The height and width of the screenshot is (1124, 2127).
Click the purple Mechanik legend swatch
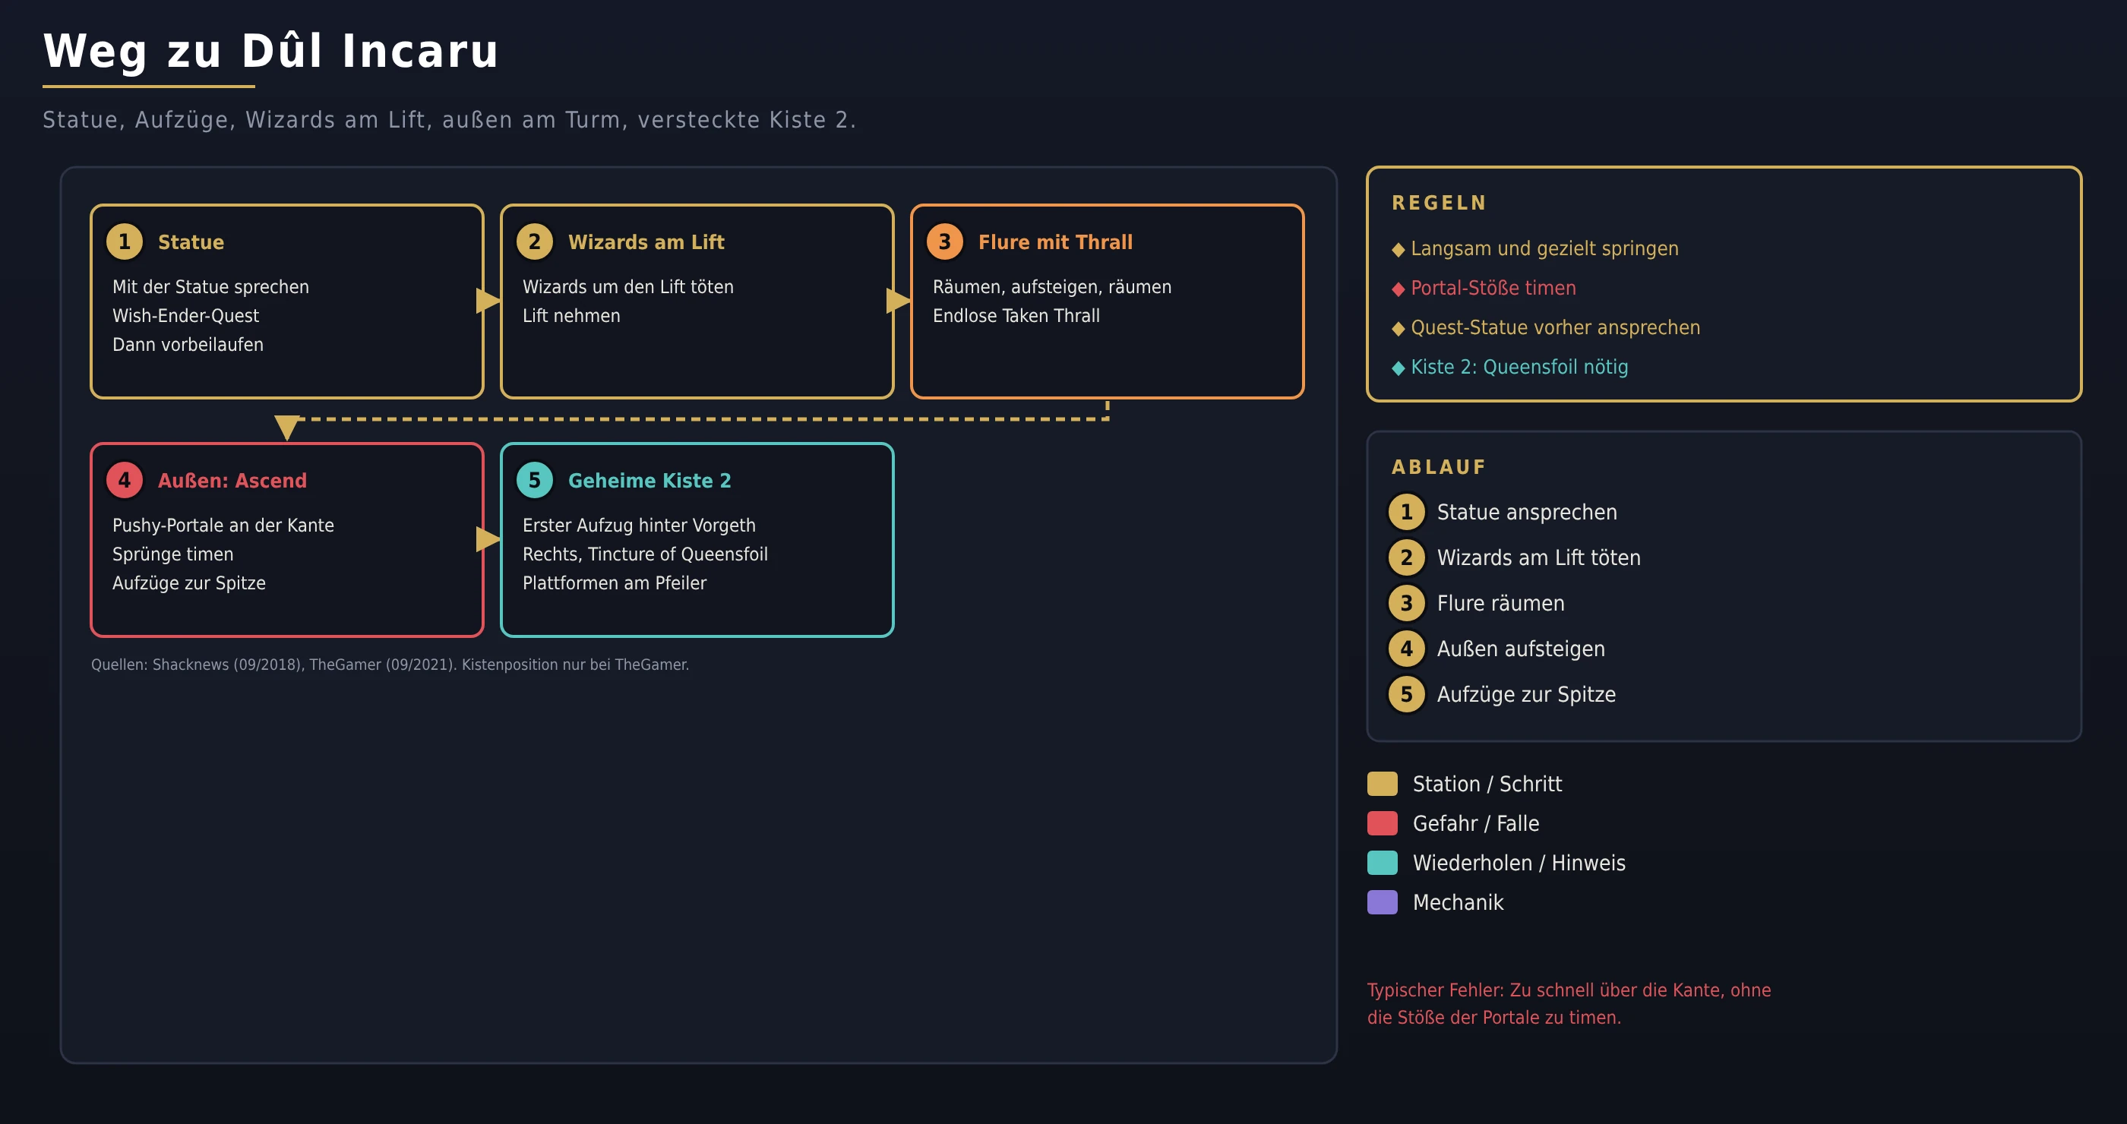click(x=1383, y=903)
